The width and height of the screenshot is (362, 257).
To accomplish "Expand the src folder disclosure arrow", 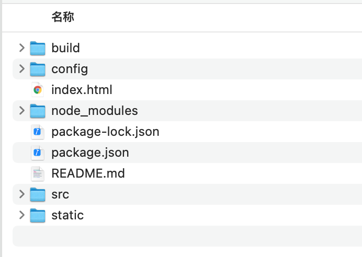I will tap(21, 194).
